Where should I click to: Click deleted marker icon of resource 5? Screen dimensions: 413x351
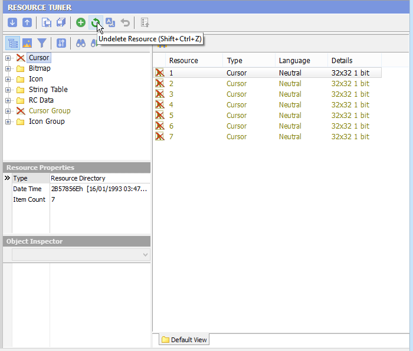160,116
